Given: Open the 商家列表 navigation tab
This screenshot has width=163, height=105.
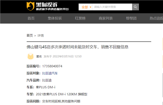Looking at the screenshot, I should [x=106, y=18].
